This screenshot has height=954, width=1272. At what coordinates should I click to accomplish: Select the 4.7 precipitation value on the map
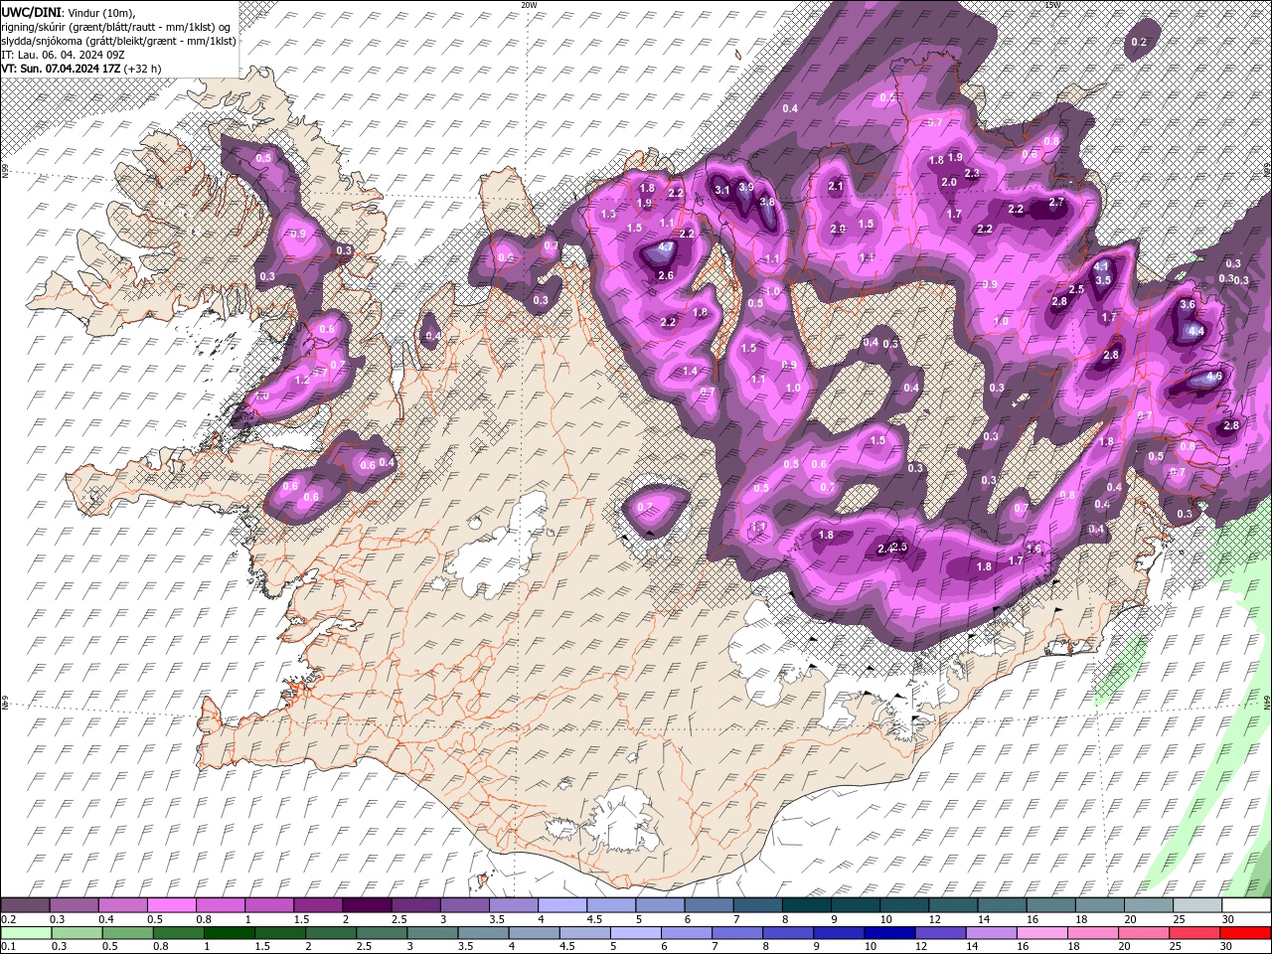point(667,247)
